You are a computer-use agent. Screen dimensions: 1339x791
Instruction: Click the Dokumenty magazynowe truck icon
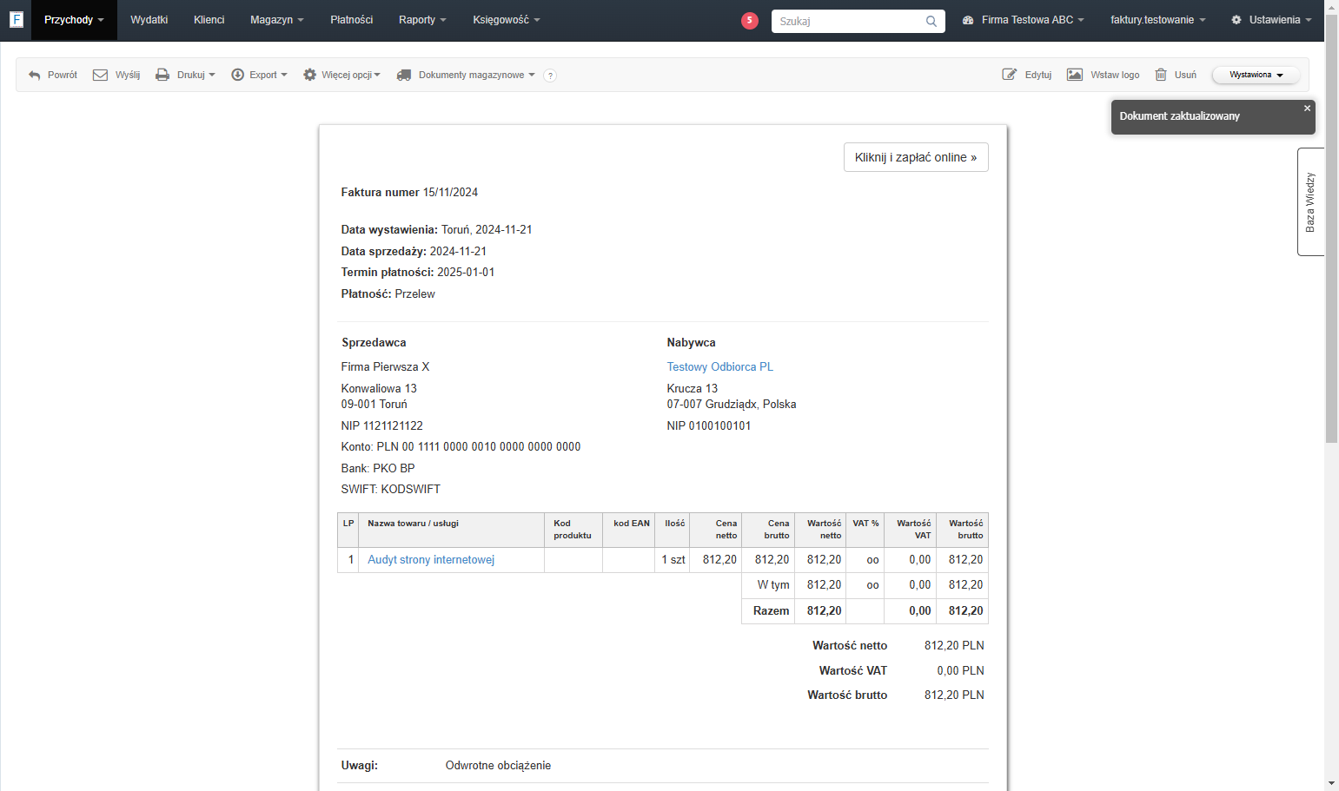tap(404, 76)
